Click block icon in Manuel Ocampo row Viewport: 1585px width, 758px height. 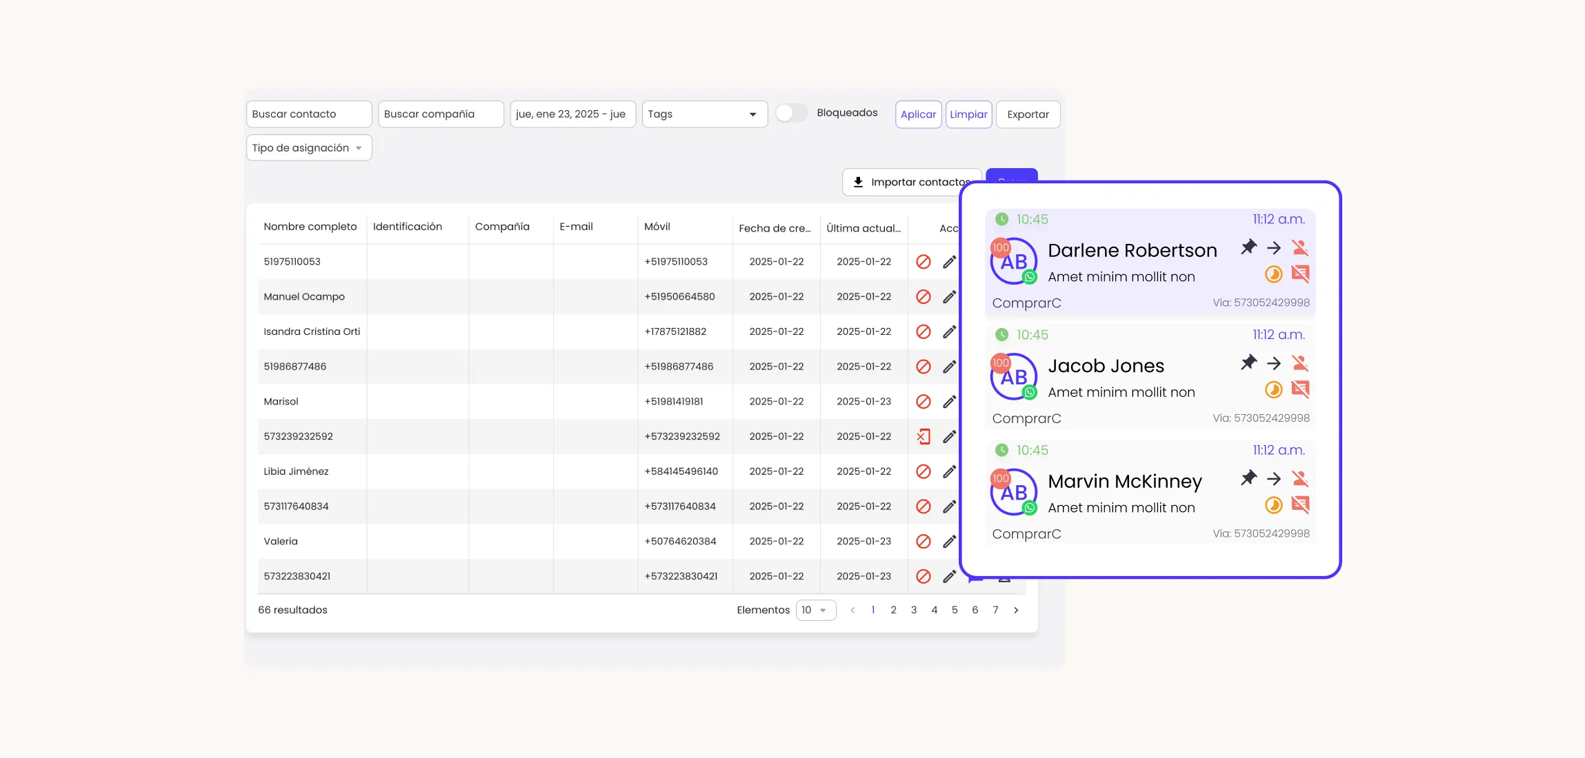click(924, 297)
